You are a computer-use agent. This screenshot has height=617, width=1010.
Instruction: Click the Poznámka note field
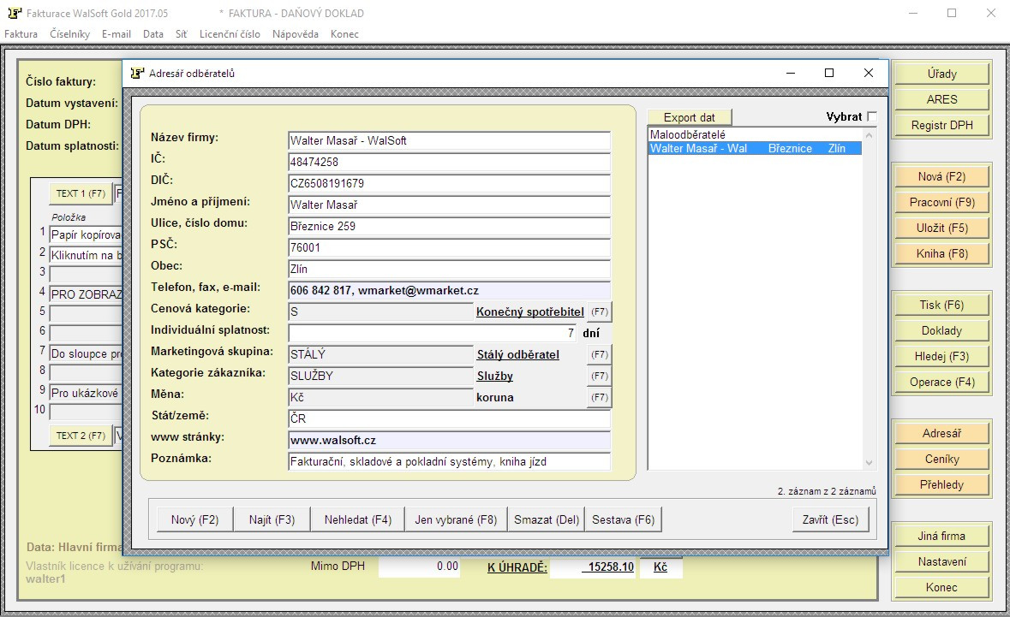[x=449, y=462]
